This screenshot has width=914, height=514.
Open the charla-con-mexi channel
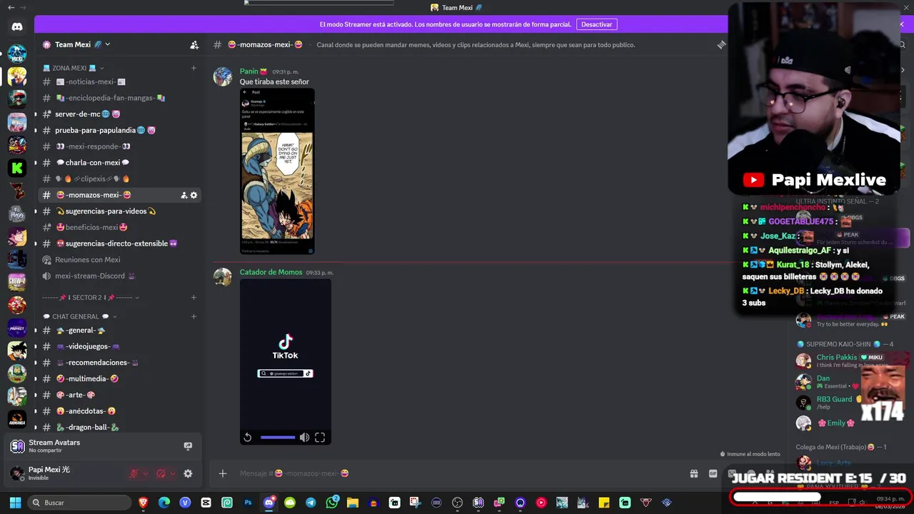(x=120, y=163)
